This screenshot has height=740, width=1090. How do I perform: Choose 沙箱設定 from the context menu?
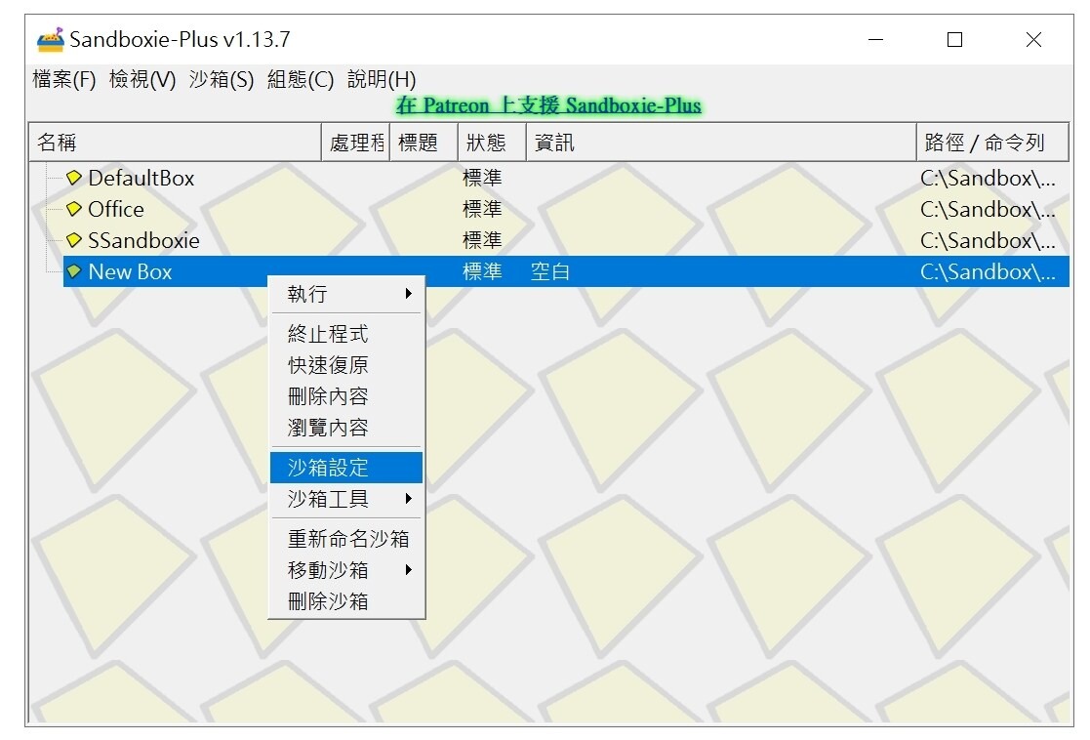[x=322, y=468]
